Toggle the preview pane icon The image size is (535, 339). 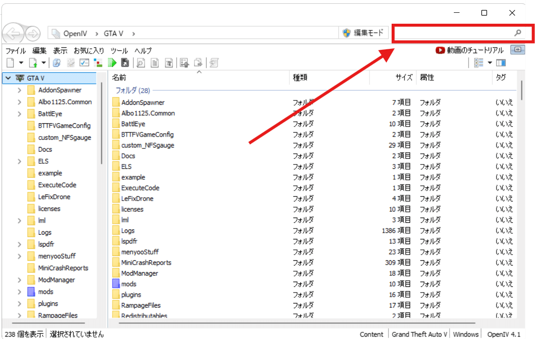pos(501,63)
